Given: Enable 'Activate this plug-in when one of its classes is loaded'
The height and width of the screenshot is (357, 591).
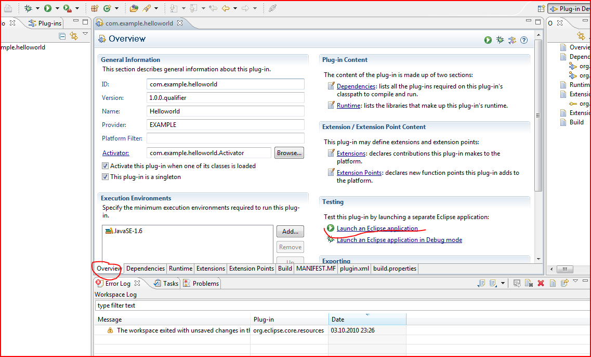Looking at the screenshot, I should pyautogui.click(x=106, y=166).
